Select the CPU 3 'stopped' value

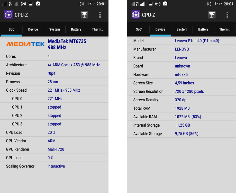pos(54,124)
